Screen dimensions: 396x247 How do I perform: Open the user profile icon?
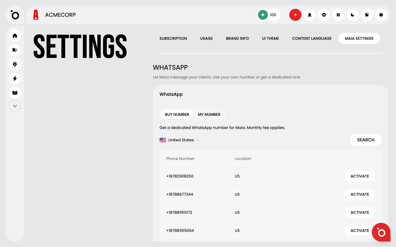[x=310, y=15]
